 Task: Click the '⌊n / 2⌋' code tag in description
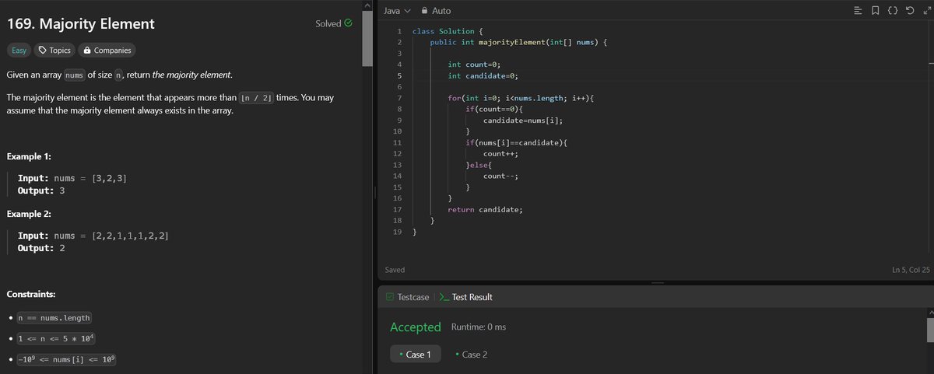(257, 99)
